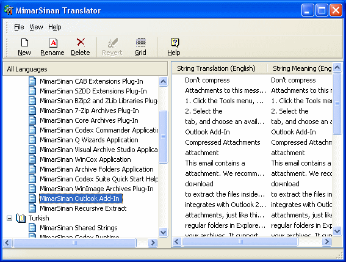346x262 pixels.
Task: Click document icon beside Archive Folders Application
Action: point(32,169)
